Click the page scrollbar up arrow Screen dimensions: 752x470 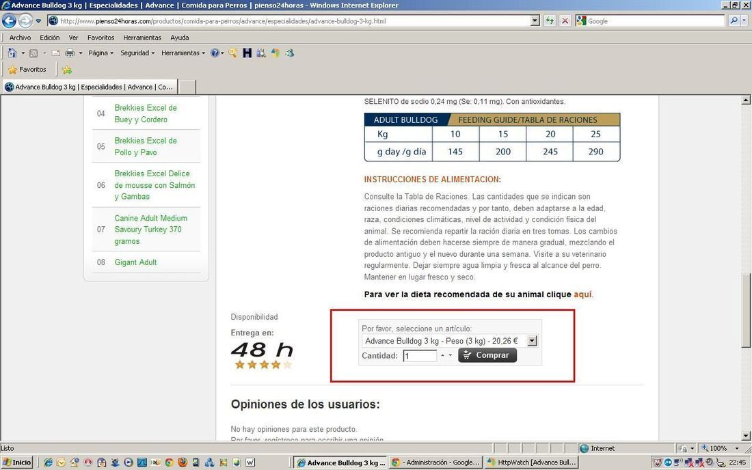746,100
